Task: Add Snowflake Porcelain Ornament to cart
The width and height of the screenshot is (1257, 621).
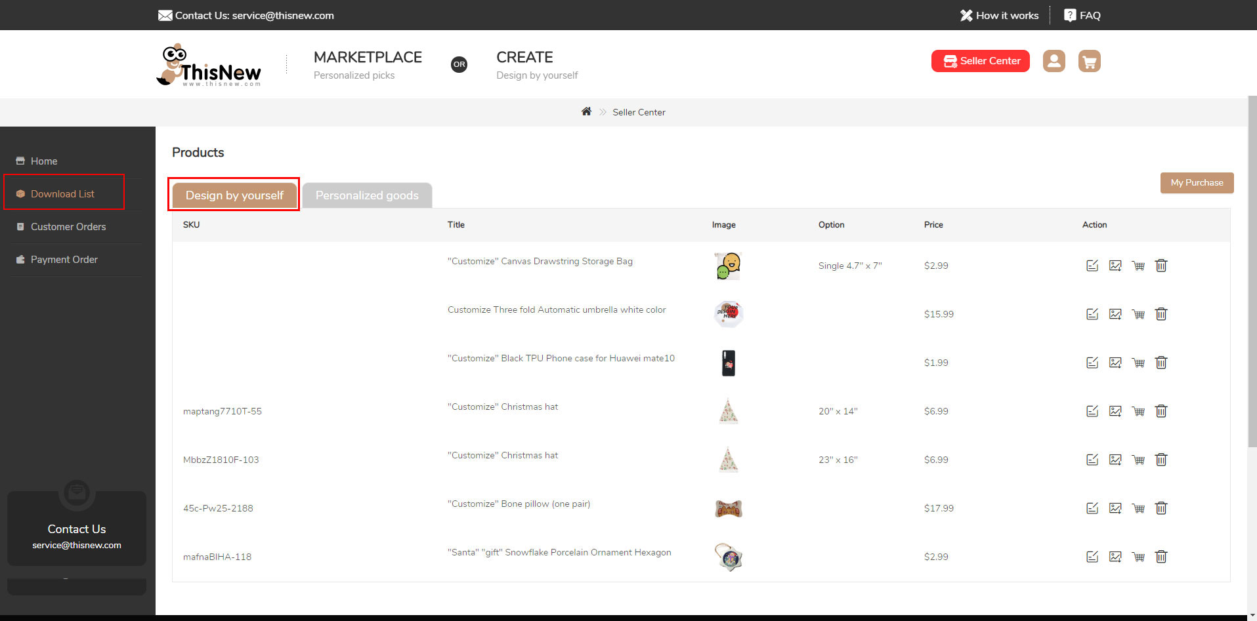Action: (x=1138, y=557)
